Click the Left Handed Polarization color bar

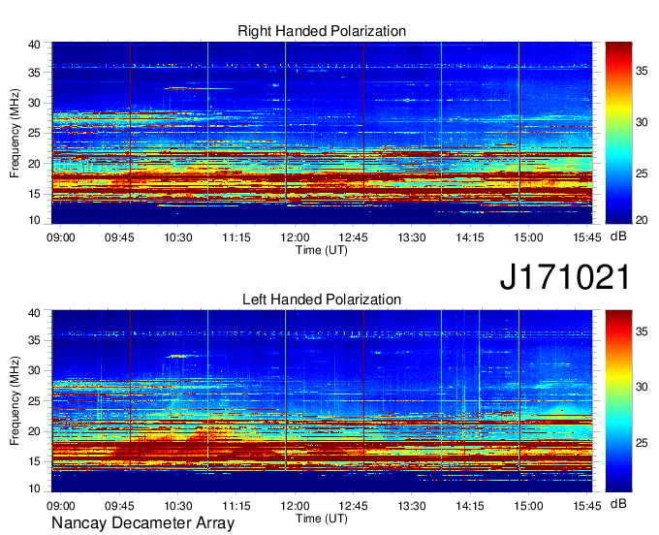pos(618,401)
